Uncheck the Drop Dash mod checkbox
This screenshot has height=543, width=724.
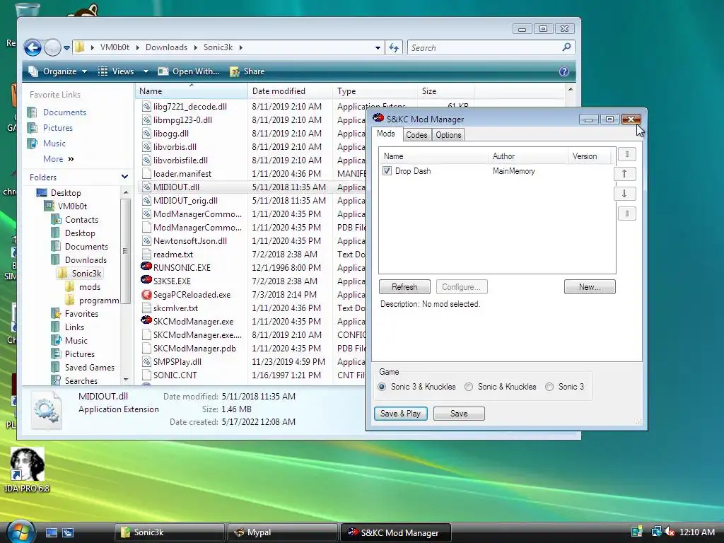pos(387,171)
